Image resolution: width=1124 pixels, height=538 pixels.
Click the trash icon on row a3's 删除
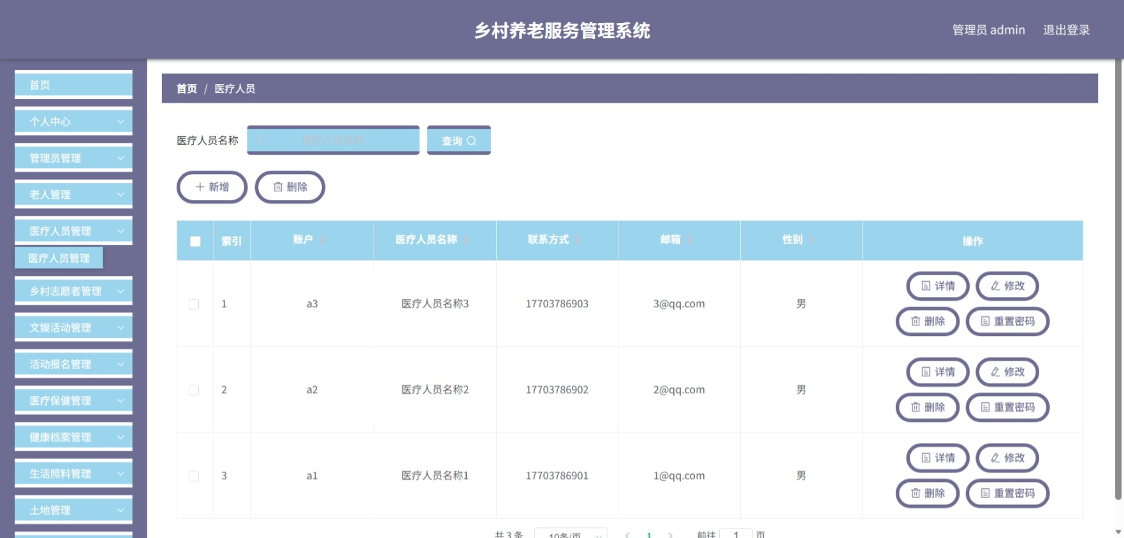(x=916, y=321)
